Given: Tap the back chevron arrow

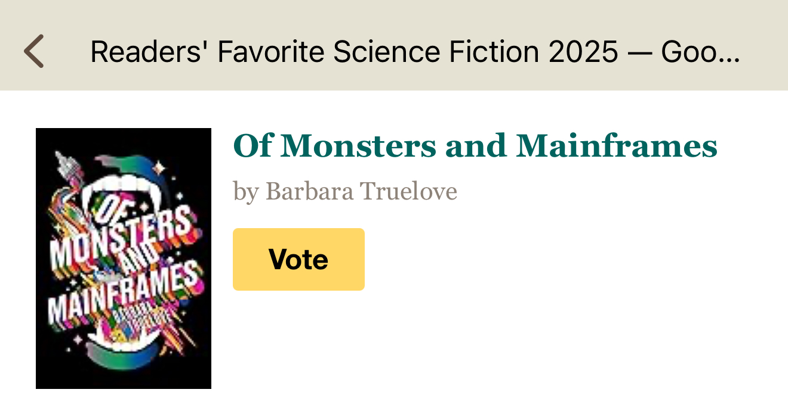Looking at the screenshot, I should click(34, 51).
